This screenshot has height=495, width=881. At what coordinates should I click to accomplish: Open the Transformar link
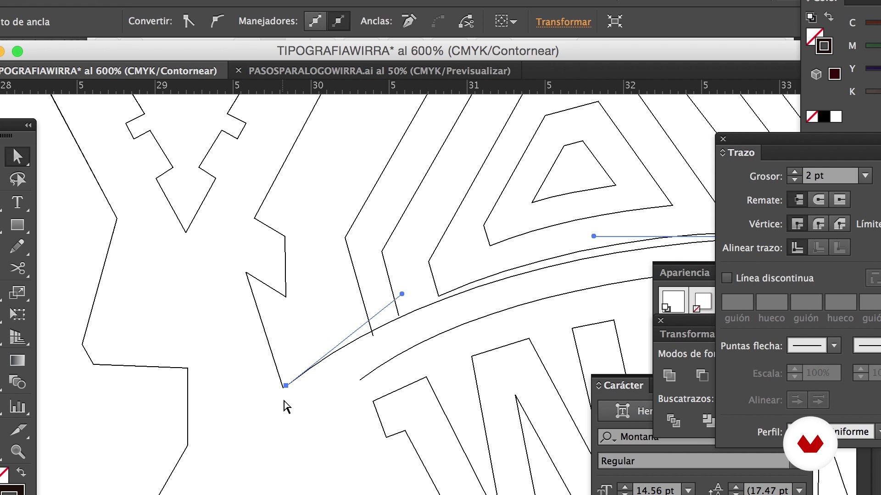pos(563,22)
